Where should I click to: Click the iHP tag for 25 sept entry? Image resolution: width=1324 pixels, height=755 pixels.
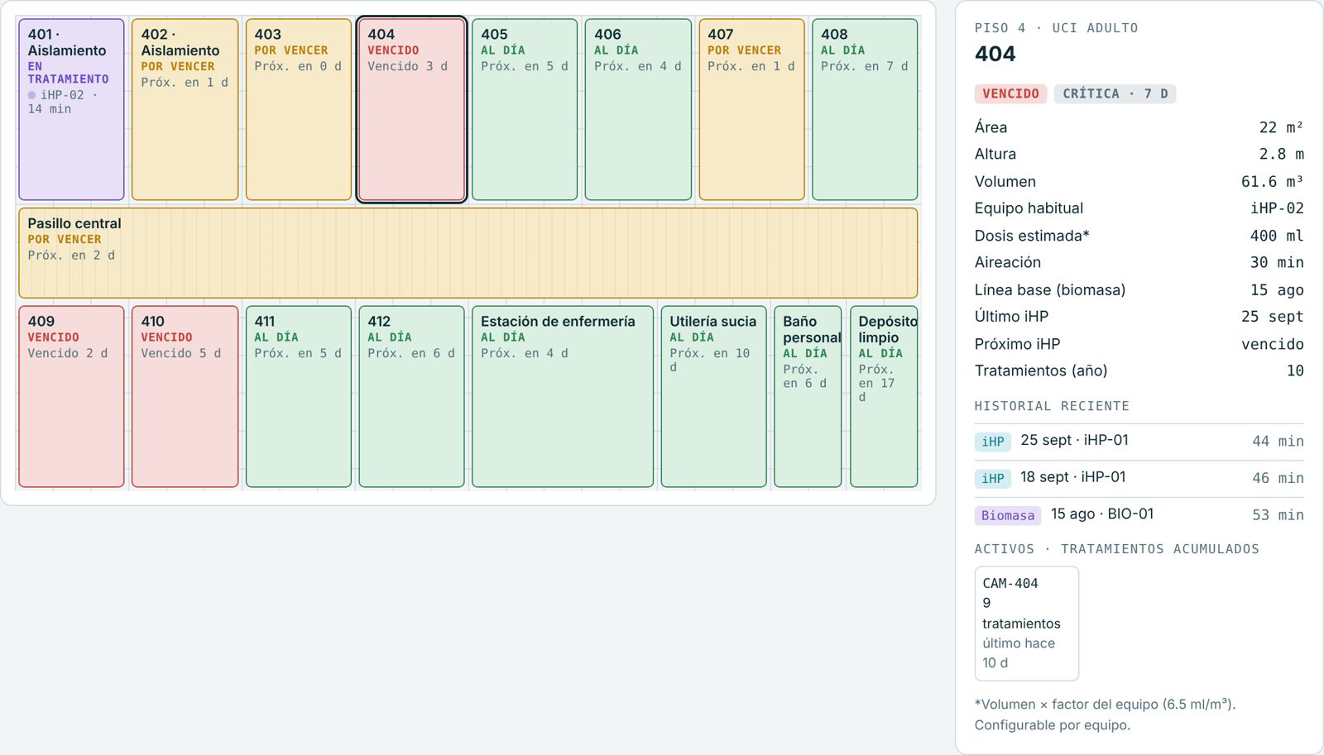[993, 442]
